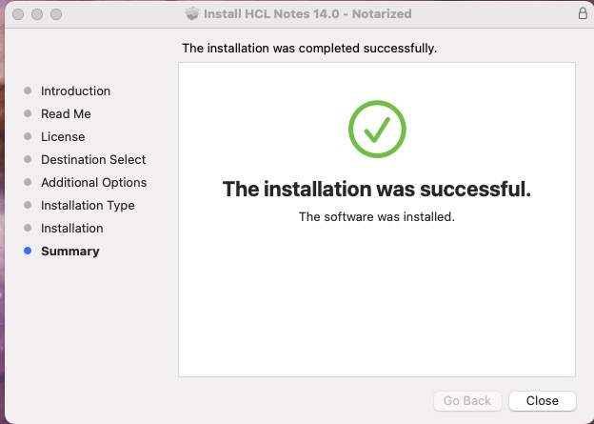Click the installer package icon in title
This screenshot has width=594, height=424.
point(192,14)
